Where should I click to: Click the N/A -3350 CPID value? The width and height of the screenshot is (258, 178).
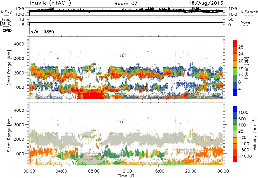42,32
